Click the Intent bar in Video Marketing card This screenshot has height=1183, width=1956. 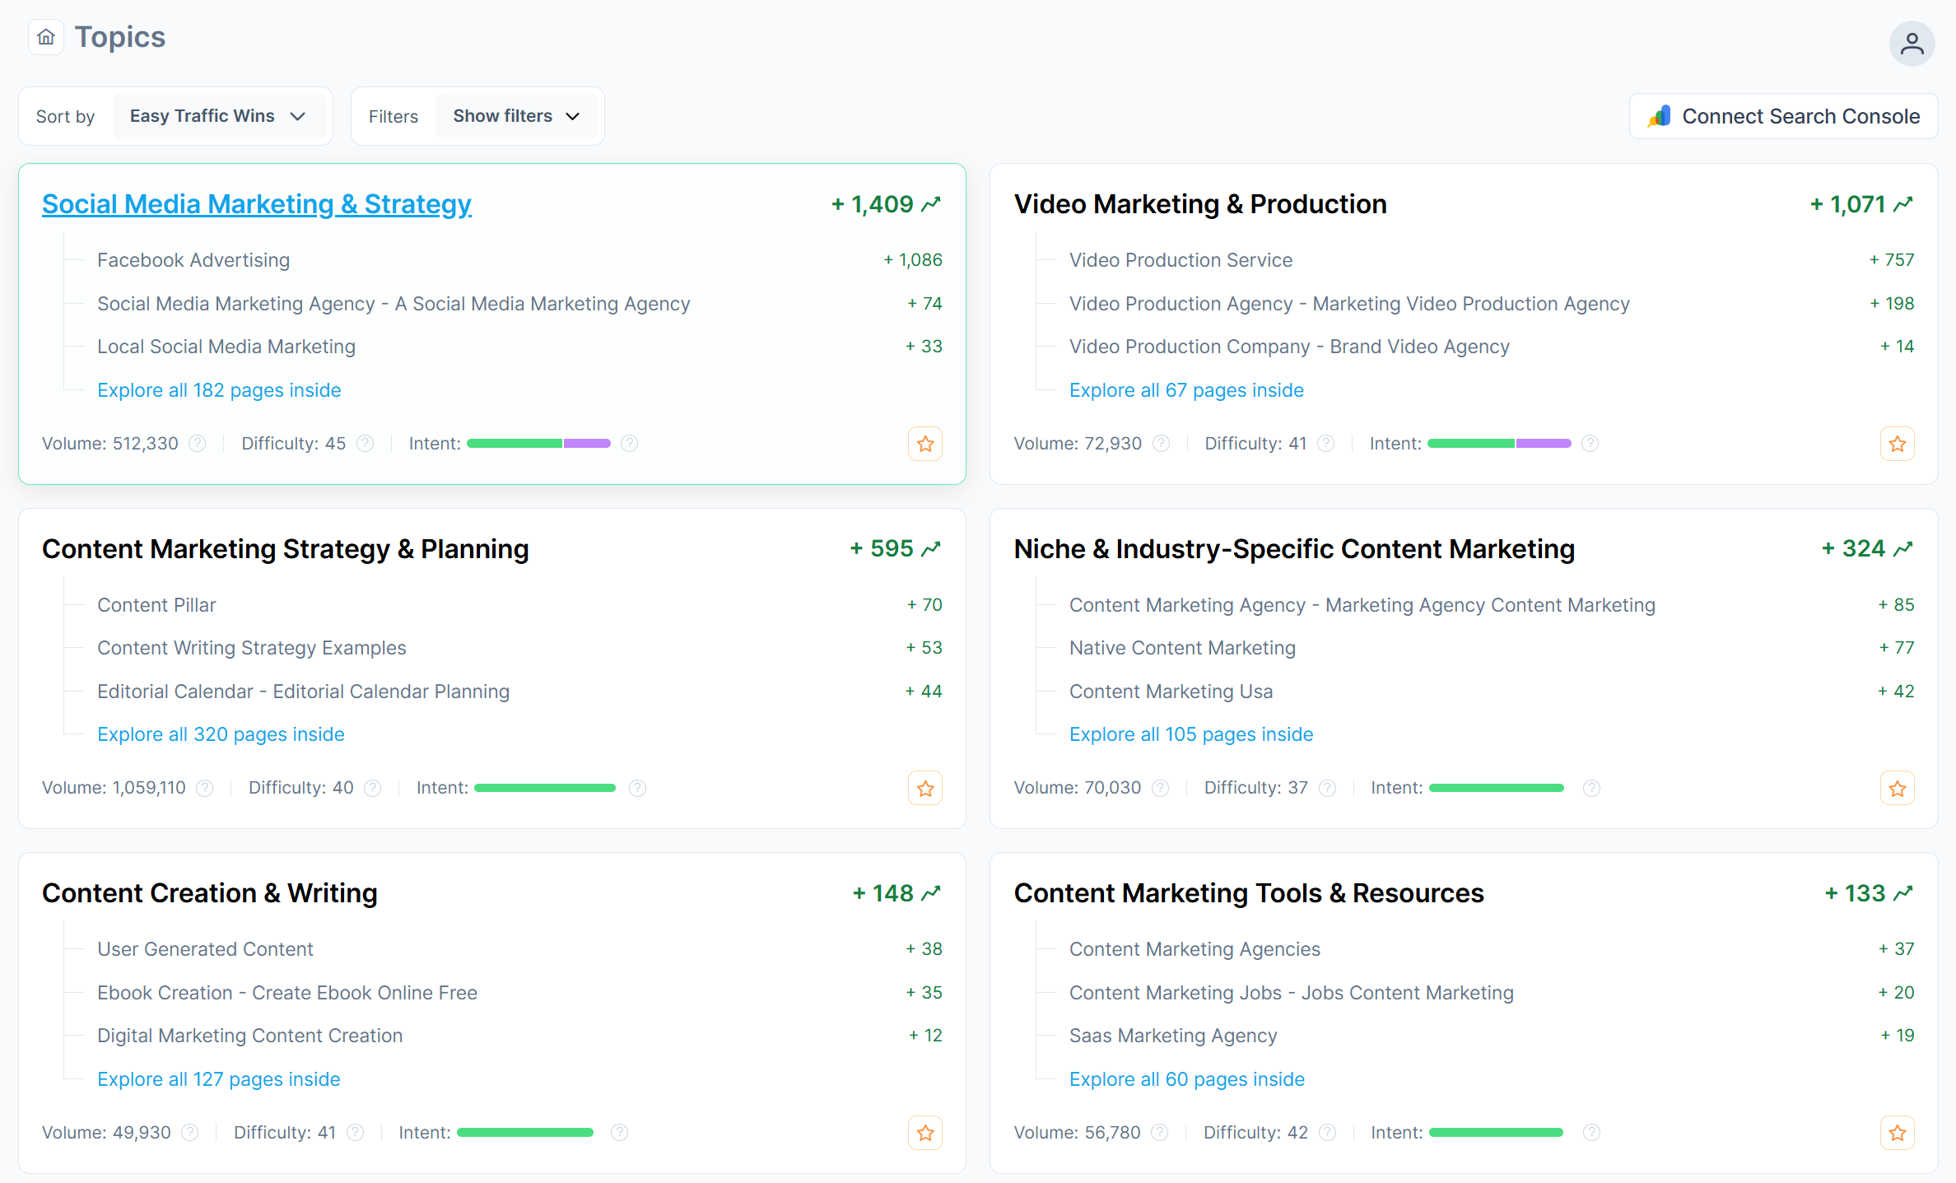[x=1498, y=444]
